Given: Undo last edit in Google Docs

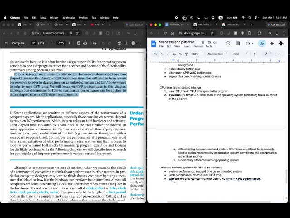Looking at the screenshot, I should pyautogui.click(x=162, y=54).
